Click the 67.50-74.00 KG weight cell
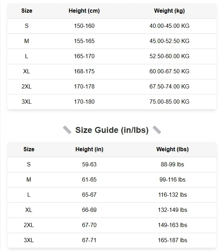221x251 pixels. (x=169, y=87)
